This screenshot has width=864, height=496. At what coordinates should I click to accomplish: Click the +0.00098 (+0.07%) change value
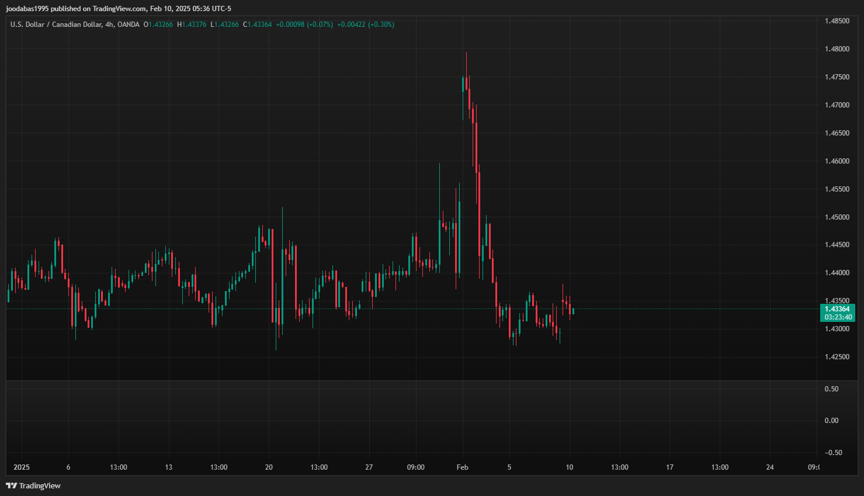tap(304, 25)
